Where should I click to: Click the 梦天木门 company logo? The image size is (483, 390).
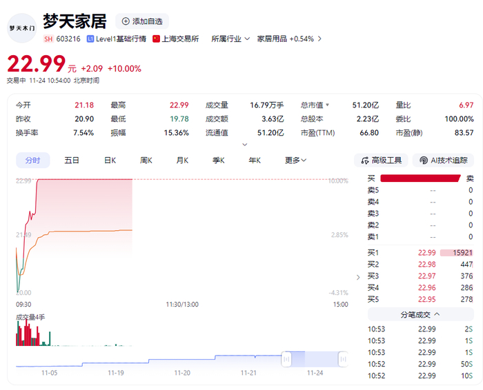[x=23, y=28]
